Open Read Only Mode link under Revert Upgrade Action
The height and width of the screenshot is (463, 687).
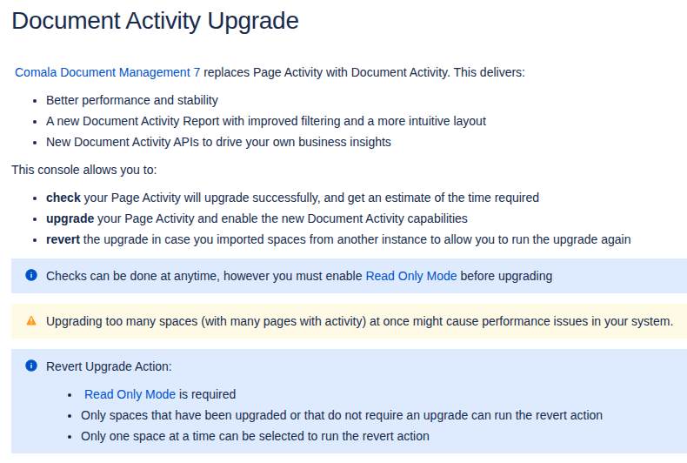(x=130, y=394)
